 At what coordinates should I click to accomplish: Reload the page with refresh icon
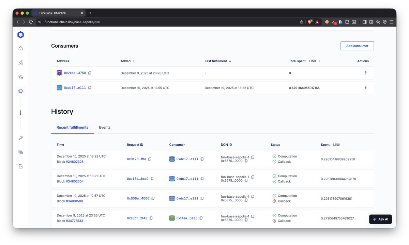(31, 22)
